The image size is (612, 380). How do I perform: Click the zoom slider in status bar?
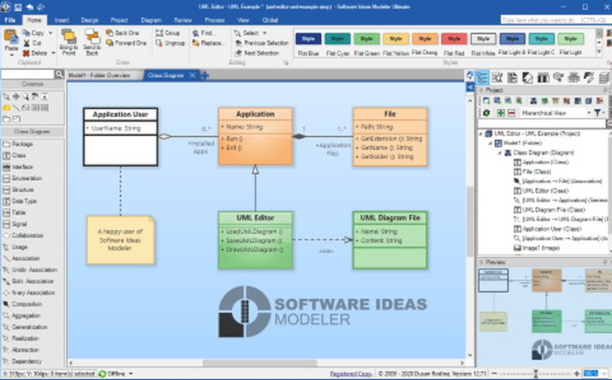tap(535, 373)
